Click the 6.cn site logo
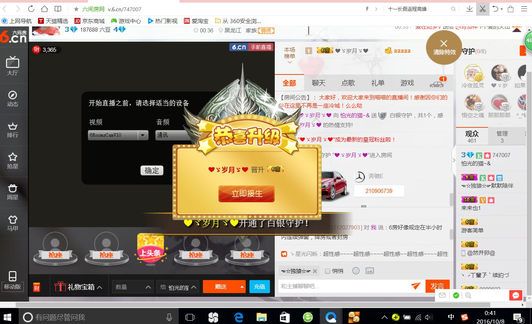Viewport: 532px width, 324px height. click(x=14, y=36)
